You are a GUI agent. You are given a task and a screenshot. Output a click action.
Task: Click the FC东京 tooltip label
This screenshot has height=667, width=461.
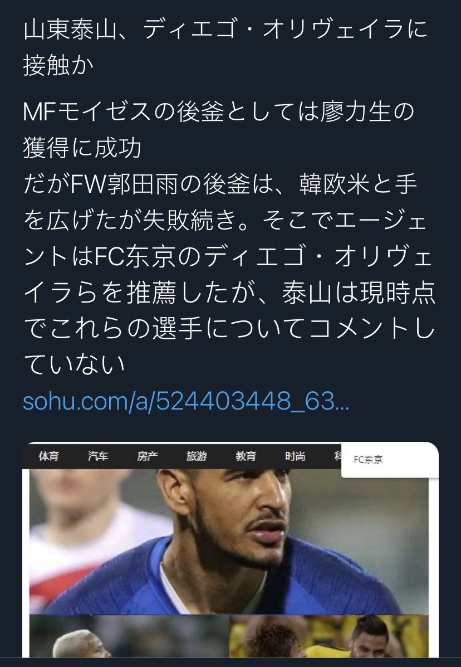[368, 459]
